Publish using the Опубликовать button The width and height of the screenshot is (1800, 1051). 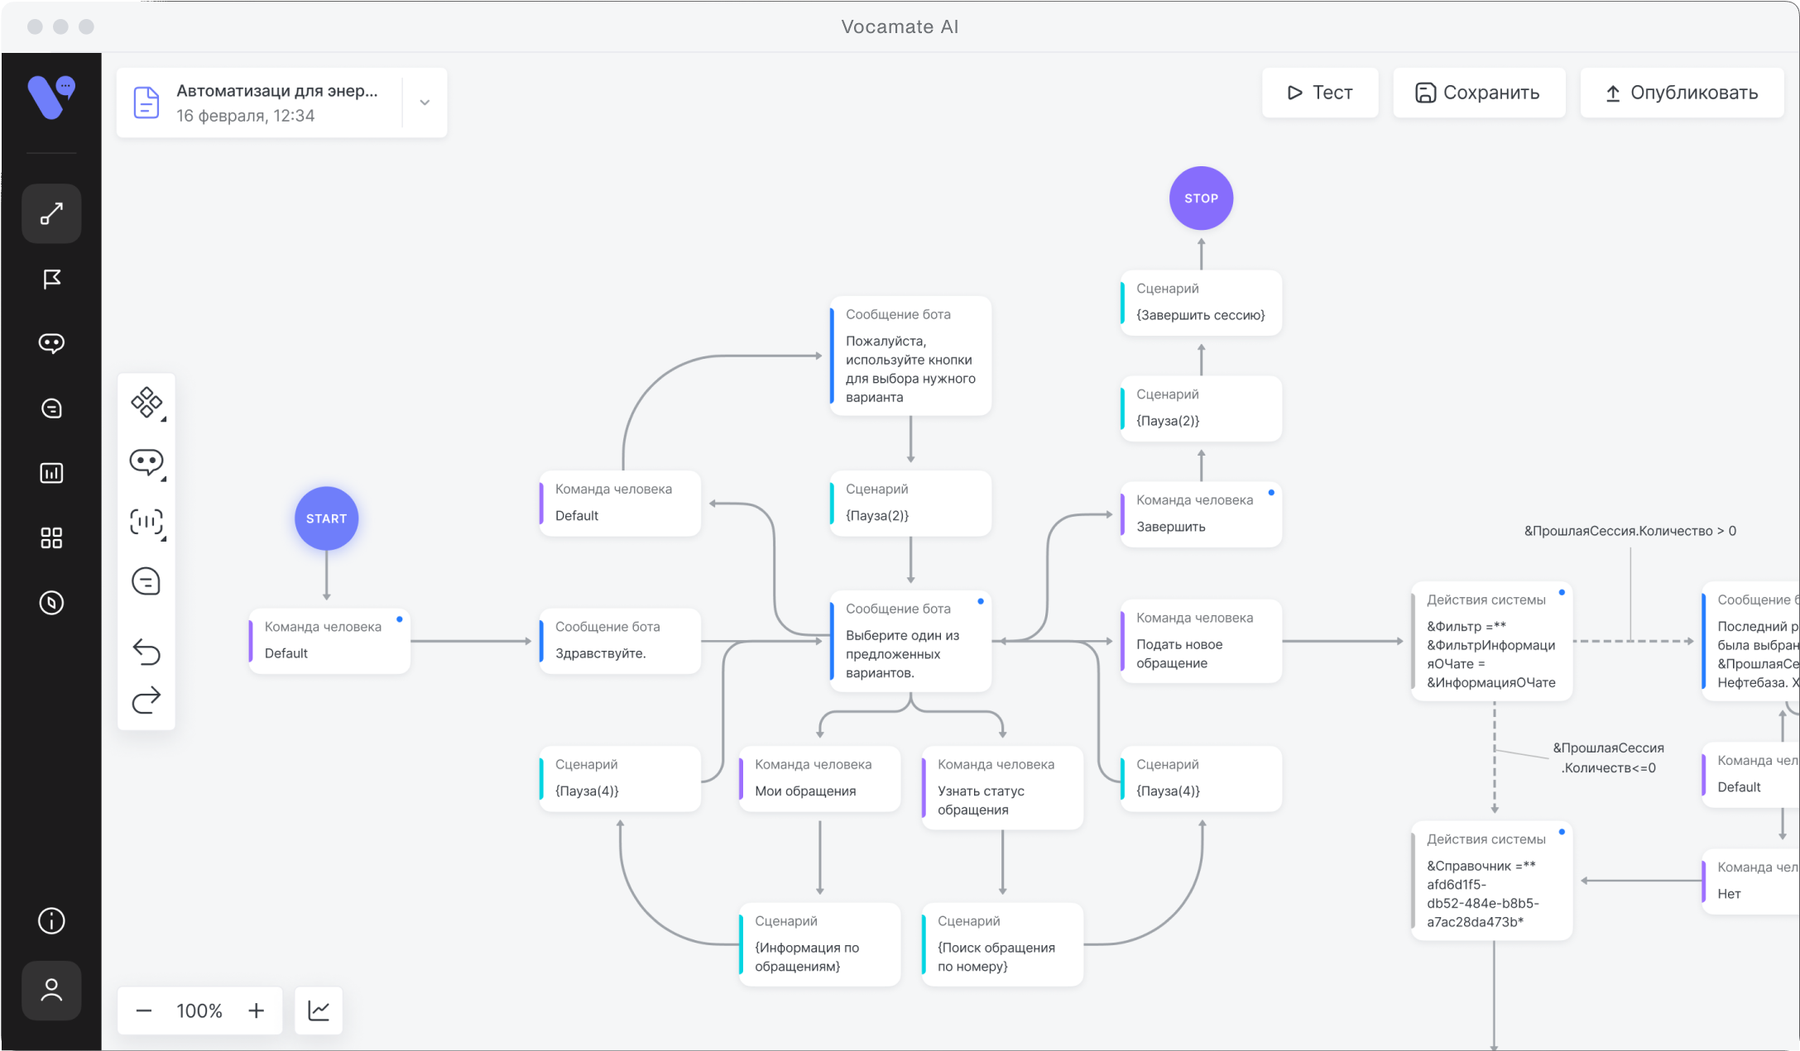click(1681, 93)
